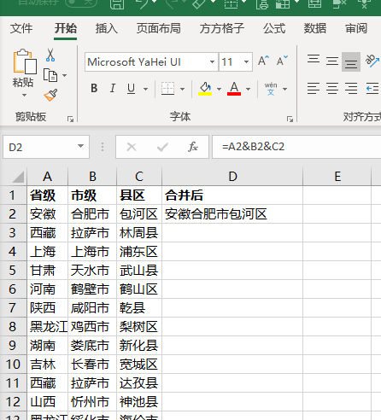
Task: Click the Format Painter brush icon
Action: click(x=50, y=95)
